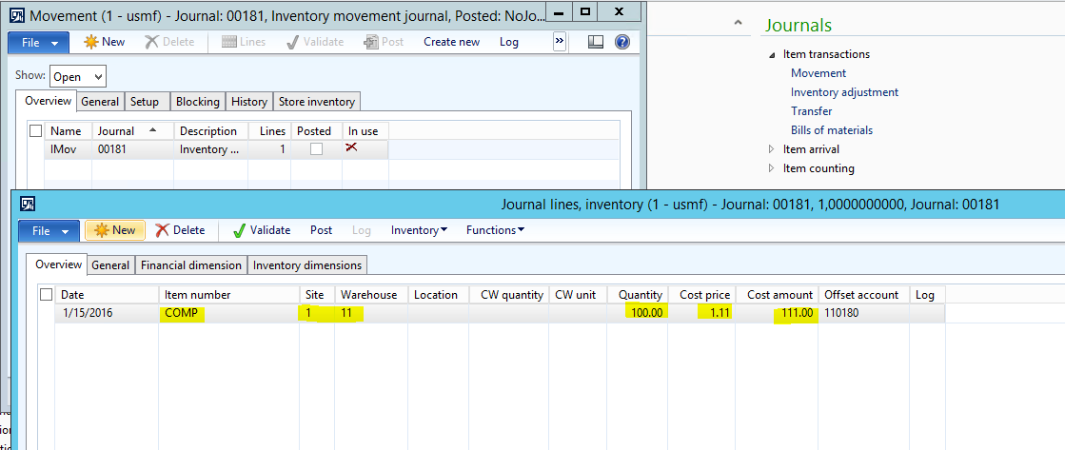1065x450 pixels.
Task: Click the red X Delete icon in Journal lines
Action: (163, 230)
